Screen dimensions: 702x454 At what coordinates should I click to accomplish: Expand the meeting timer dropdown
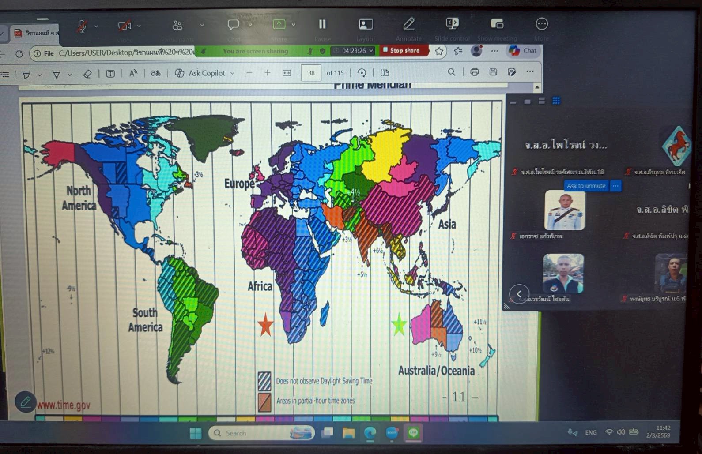click(371, 51)
